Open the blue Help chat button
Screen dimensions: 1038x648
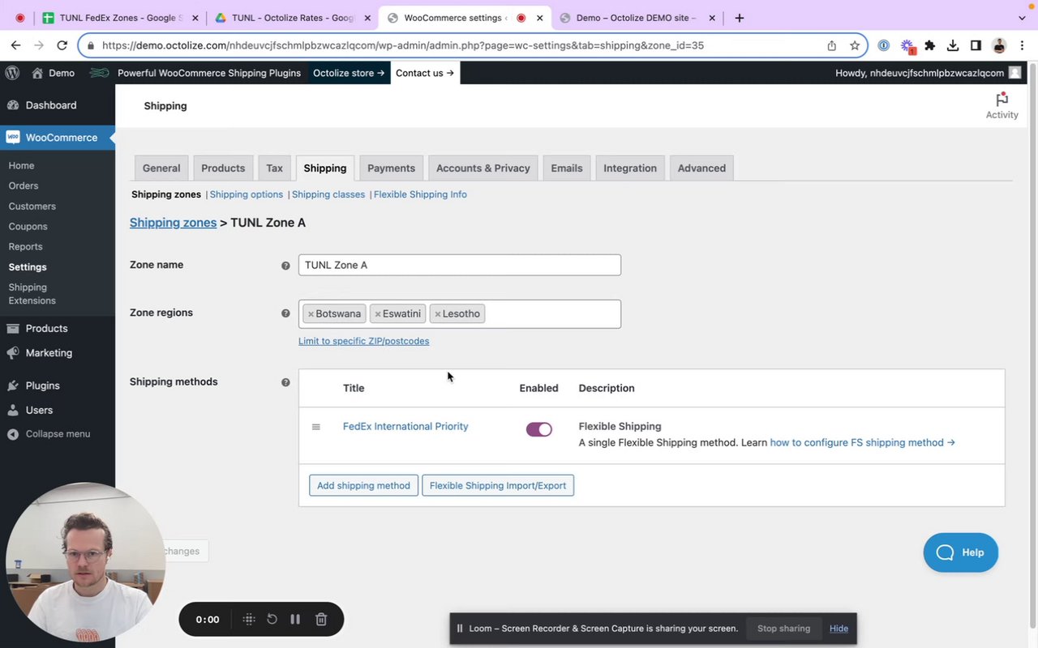(961, 552)
